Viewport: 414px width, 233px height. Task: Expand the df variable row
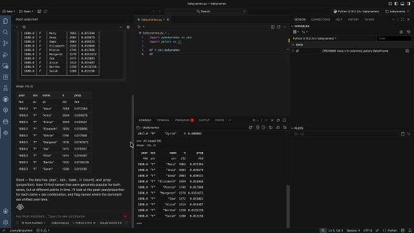pos(293,51)
